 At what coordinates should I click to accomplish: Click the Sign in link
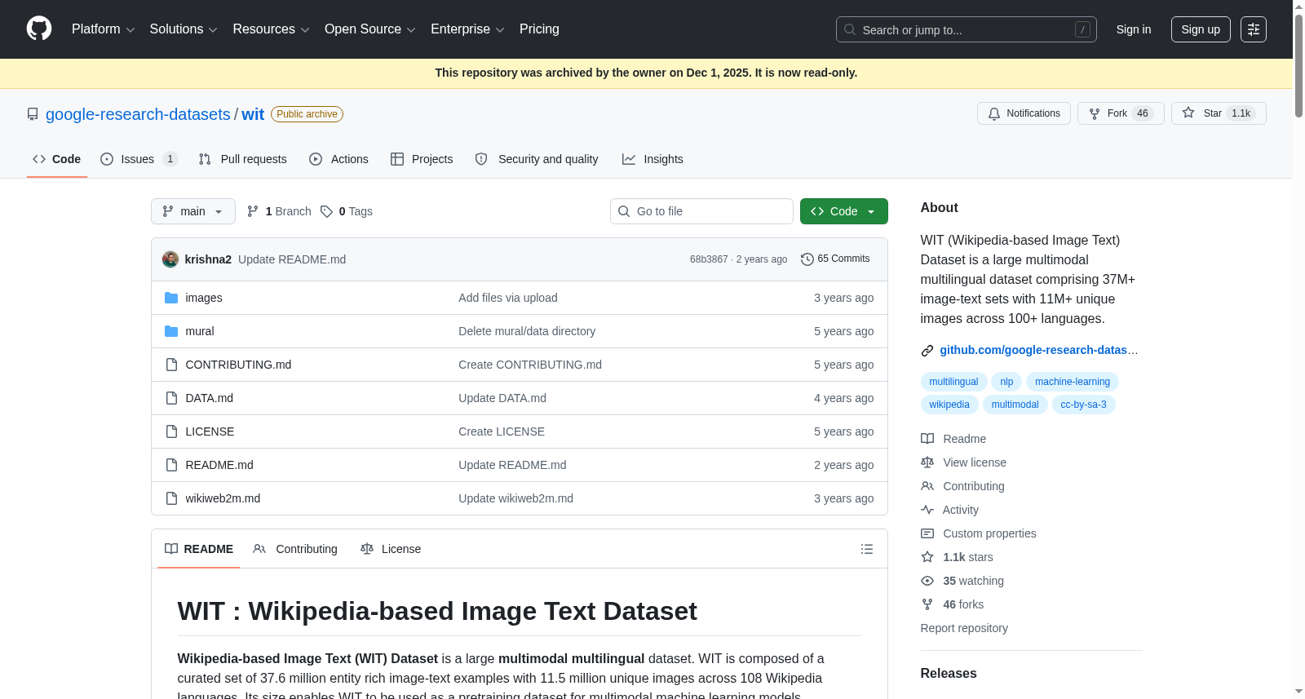tap(1134, 29)
